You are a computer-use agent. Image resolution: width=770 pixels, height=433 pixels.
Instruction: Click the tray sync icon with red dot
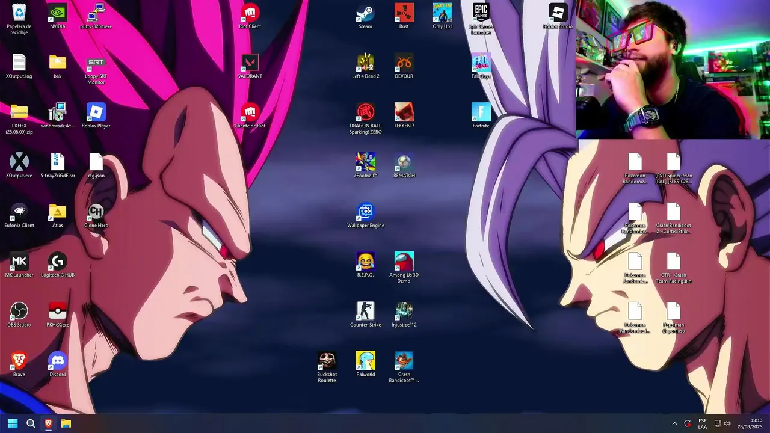(x=688, y=423)
